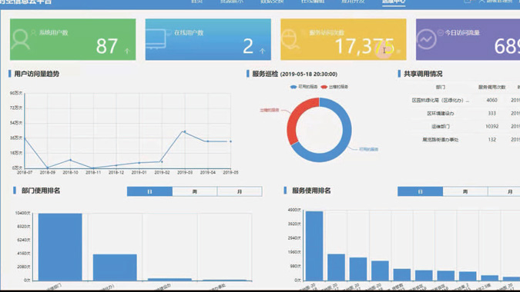The height and width of the screenshot is (292, 520).
Task: Open the first menu item in top navigation
Action: point(196,2)
